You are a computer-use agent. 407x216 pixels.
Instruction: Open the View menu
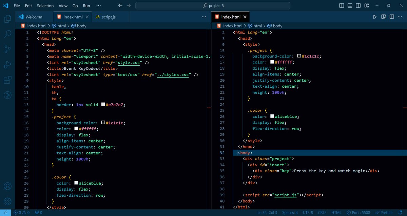63,6
